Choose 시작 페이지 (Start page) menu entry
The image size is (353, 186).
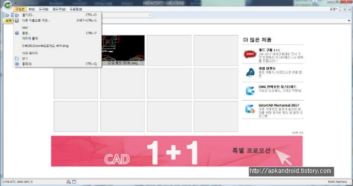point(57,53)
